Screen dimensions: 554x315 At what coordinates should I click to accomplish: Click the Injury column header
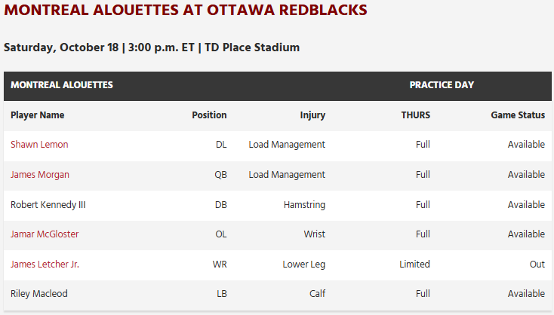312,115
